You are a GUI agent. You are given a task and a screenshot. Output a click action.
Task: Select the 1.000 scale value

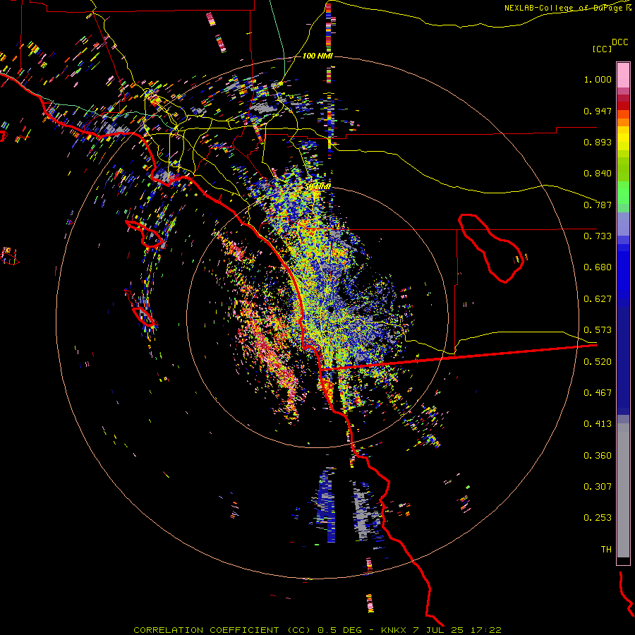click(598, 79)
